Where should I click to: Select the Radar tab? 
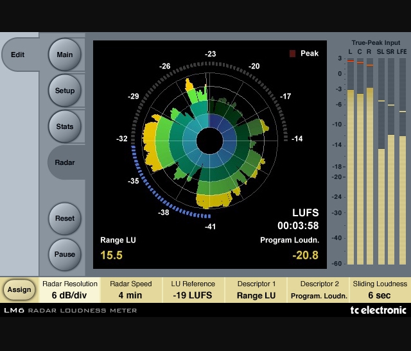[x=67, y=162]
